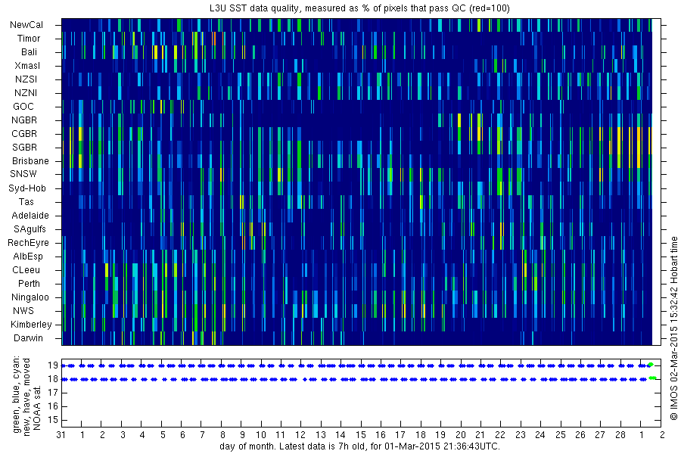Select day 22 on the time axis
The width and height of the screenshot is (681, 454).
pos(500,435)
